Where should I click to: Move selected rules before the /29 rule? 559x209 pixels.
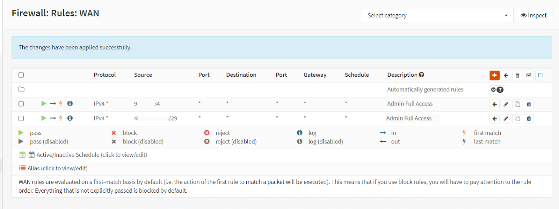[494, 119]
